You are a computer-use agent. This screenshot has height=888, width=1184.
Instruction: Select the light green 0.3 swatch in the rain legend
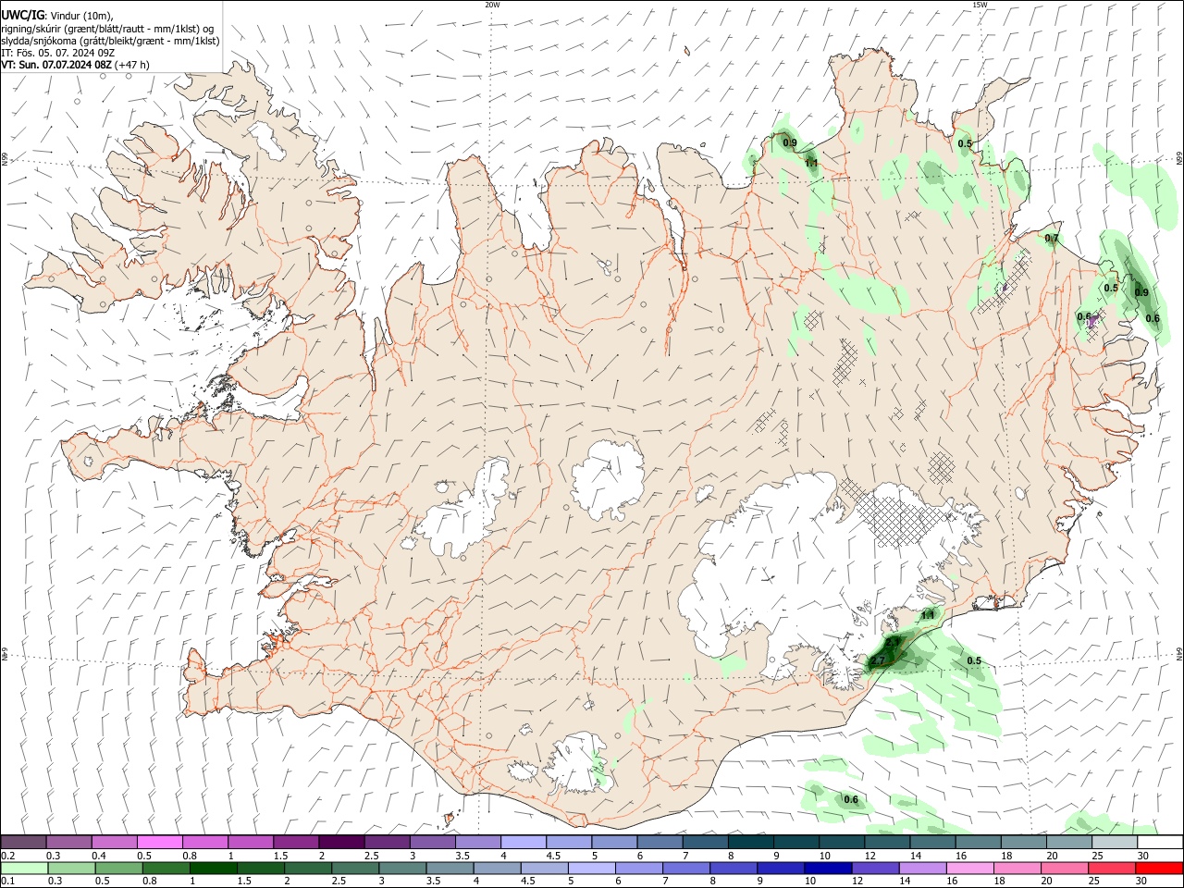(71, 868)
